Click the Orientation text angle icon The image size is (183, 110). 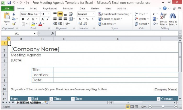coord(67,24)
